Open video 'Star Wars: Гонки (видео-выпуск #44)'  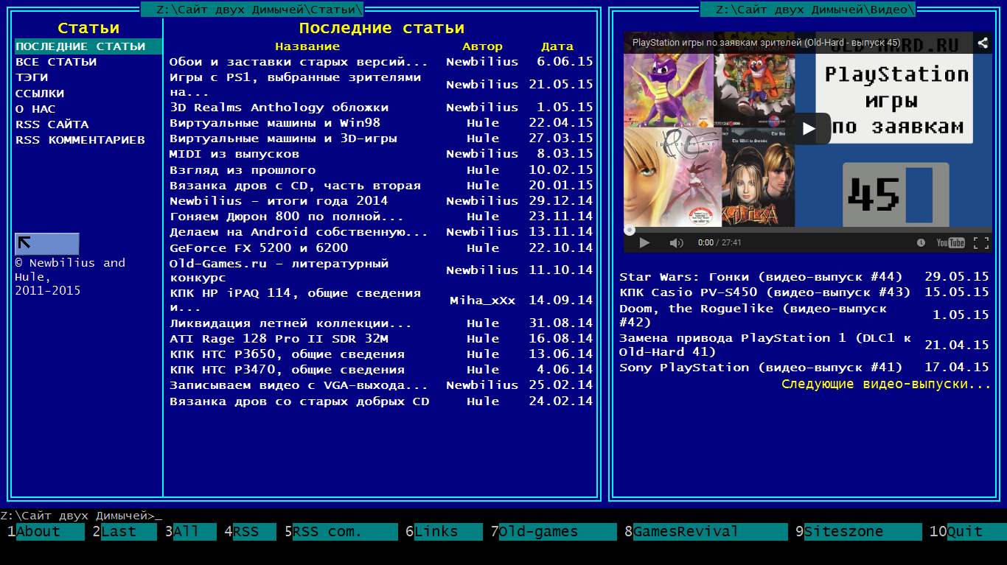[x=761, y=277]
